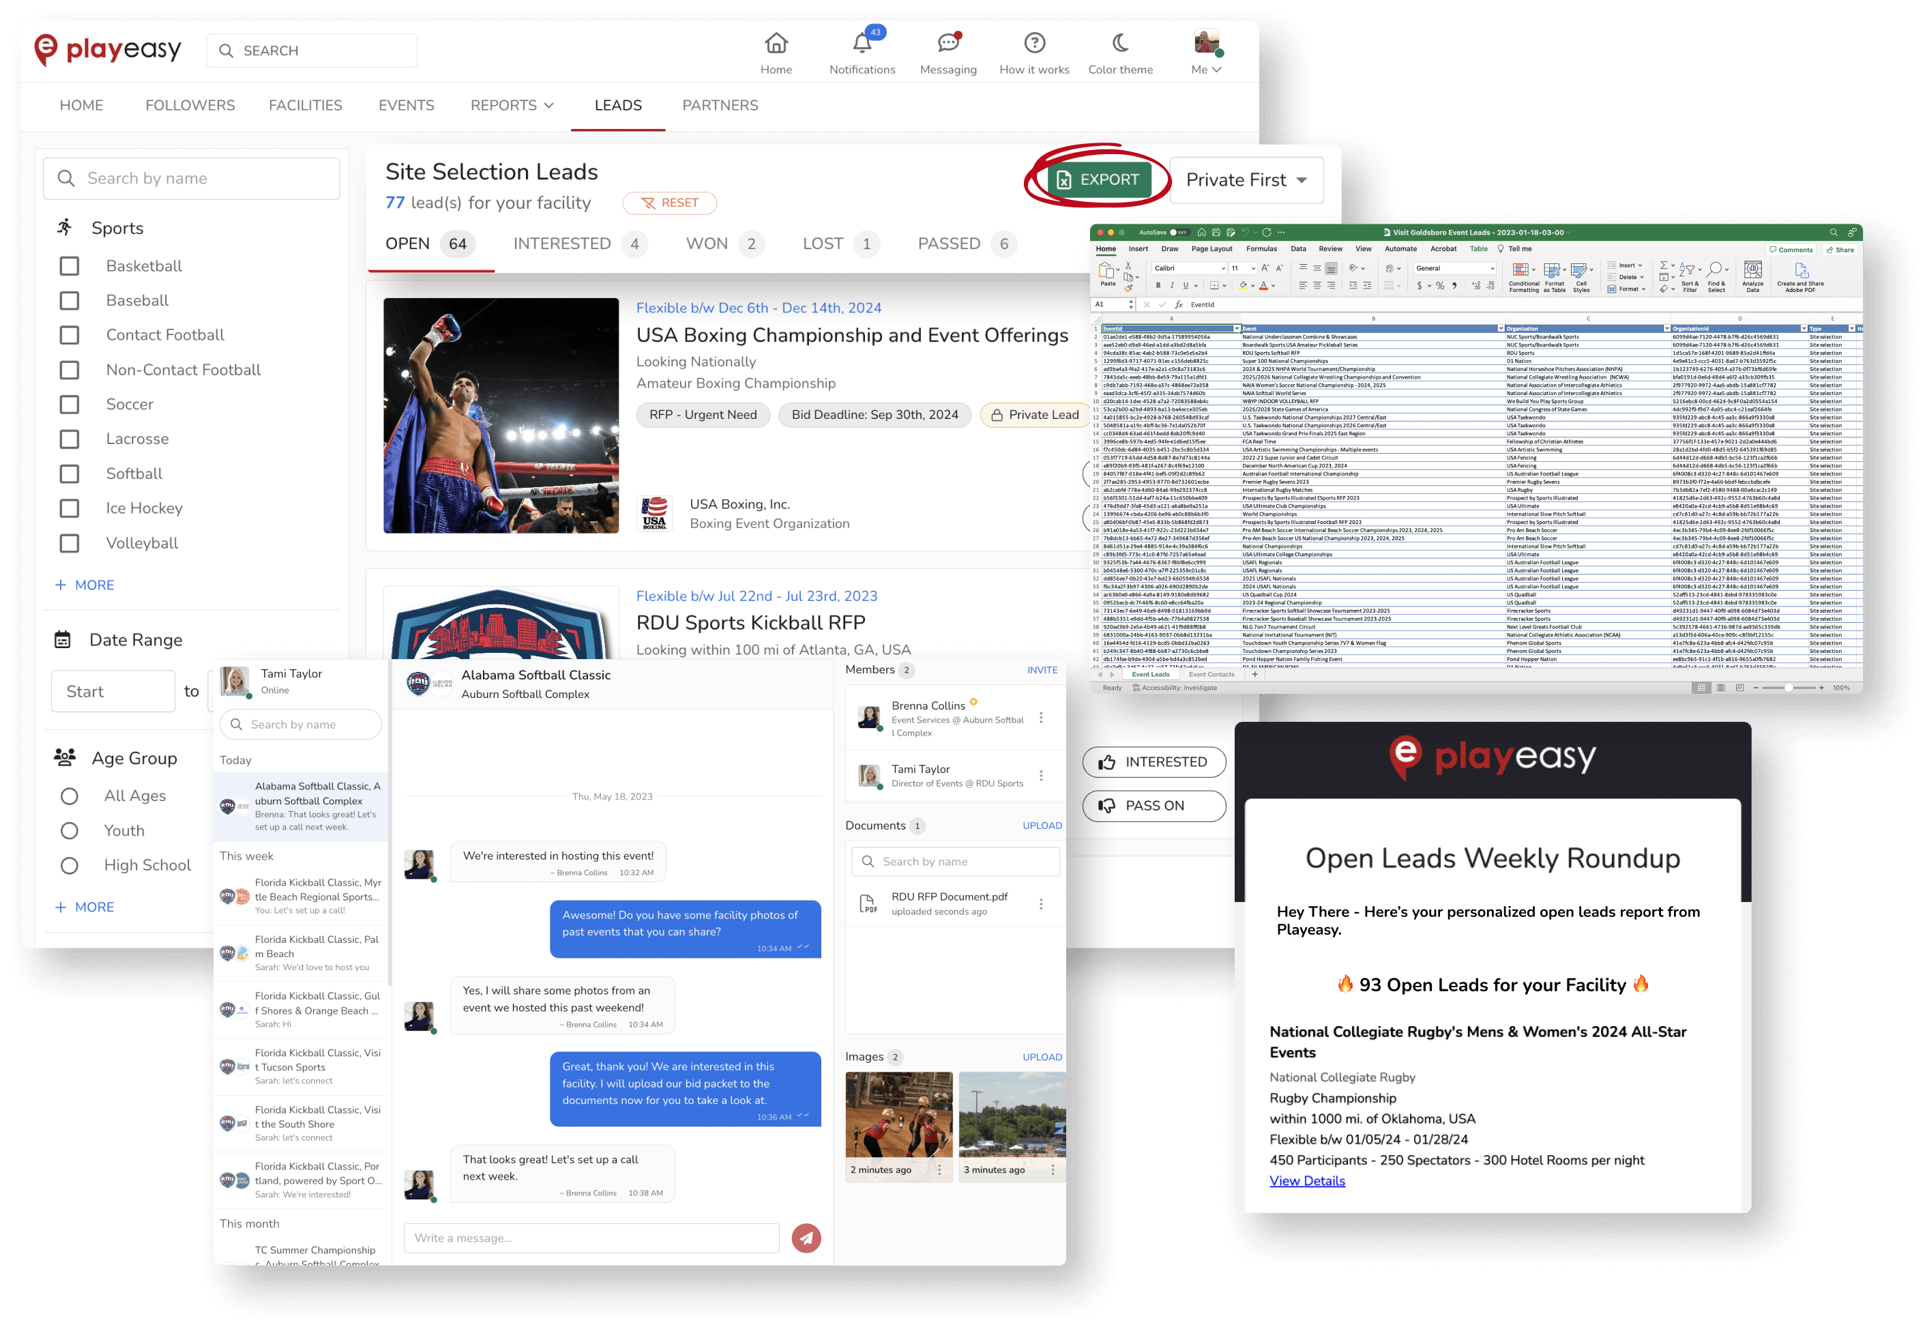The width and height of the screenshot is (1925, 1327).
Task: Check the Non-Contact Football filter
Action: click(x=70, y=370)
